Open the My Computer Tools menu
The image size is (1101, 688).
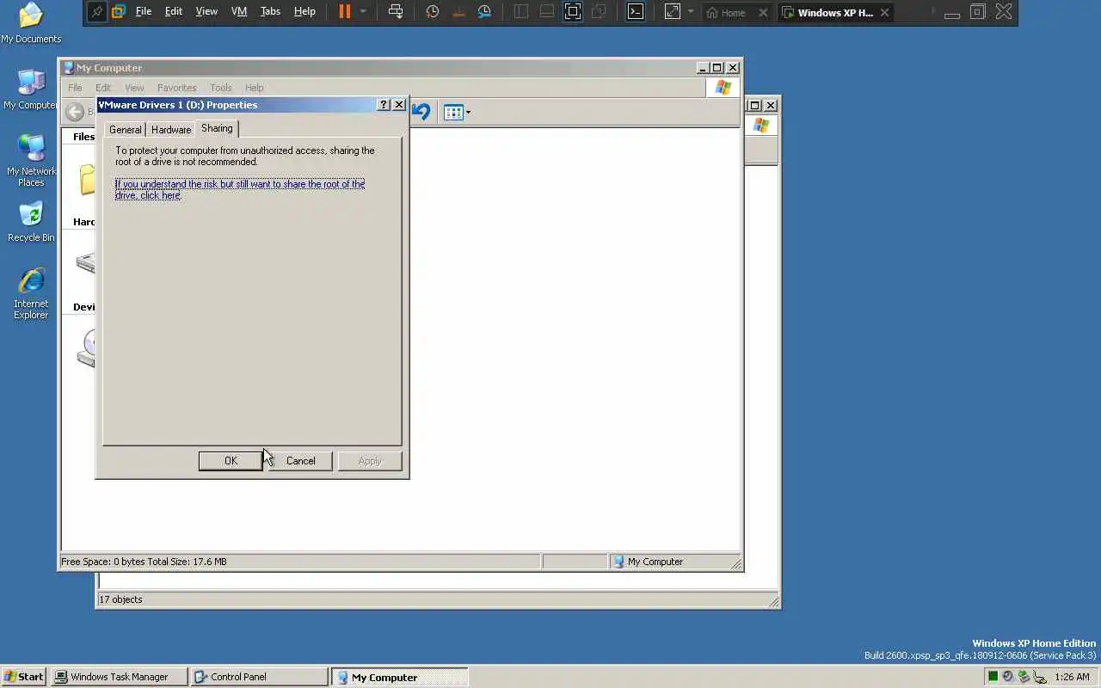coord(221,88)
